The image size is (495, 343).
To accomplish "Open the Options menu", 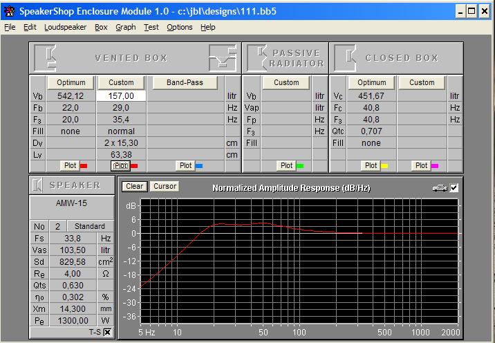I will click(179, 27).
